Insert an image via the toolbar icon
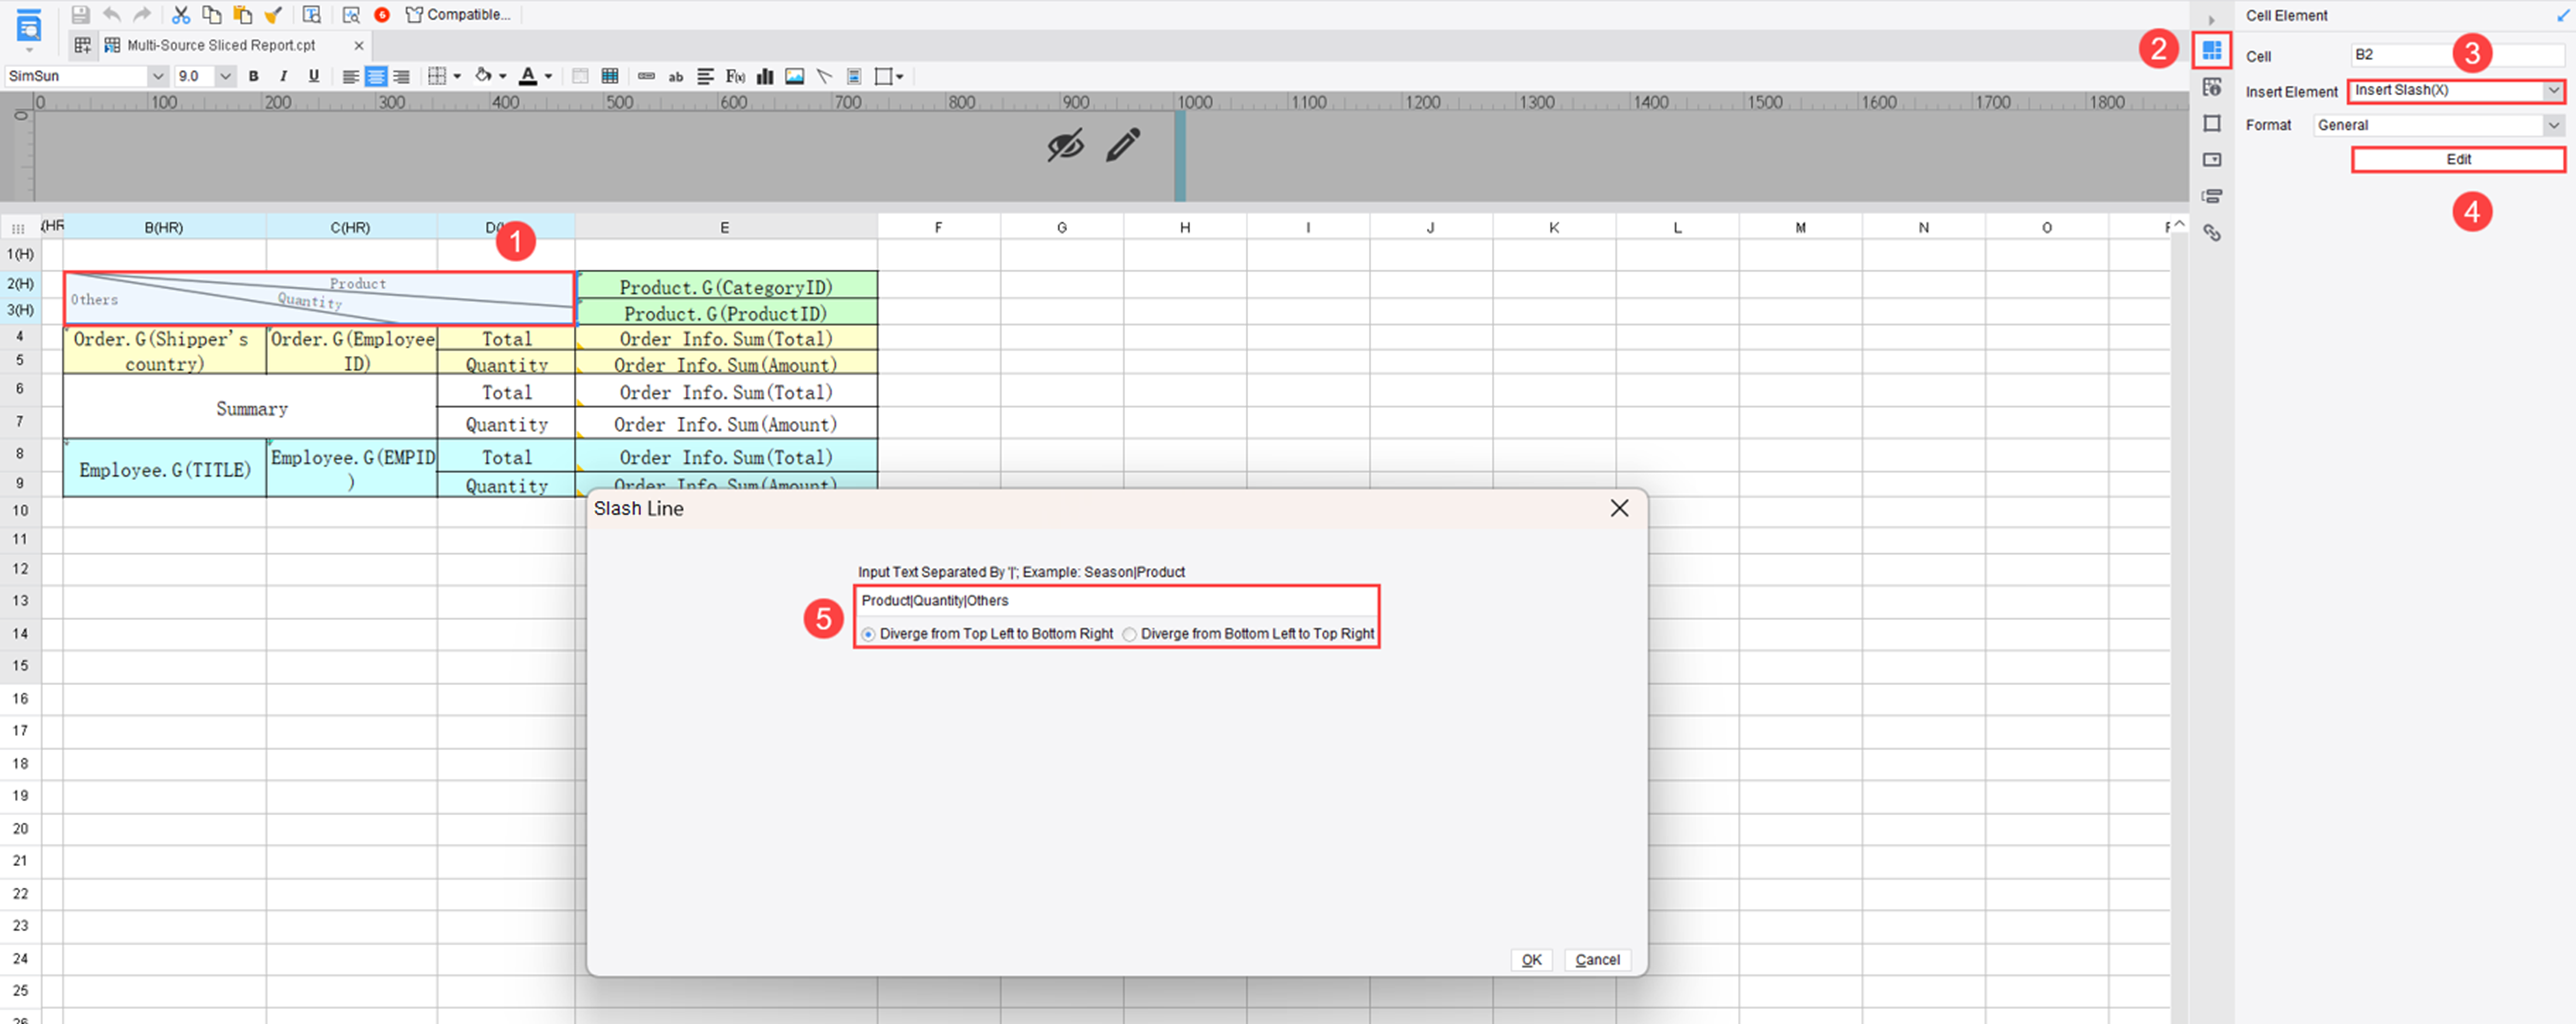 794,76
